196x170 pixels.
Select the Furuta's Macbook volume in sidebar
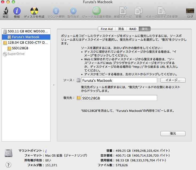point(26,37)
